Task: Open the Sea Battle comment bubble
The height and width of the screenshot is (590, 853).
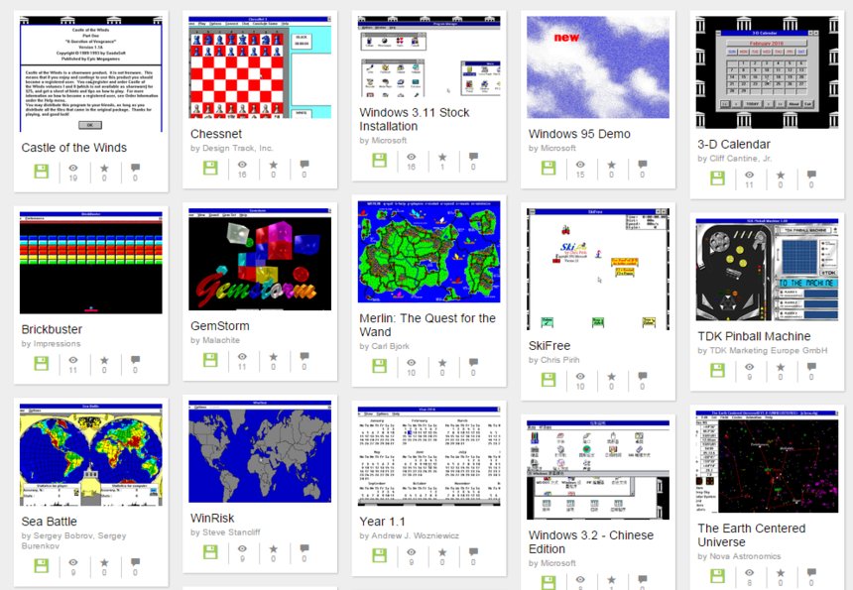Action: pyautogui.click(x=136, y=563)
